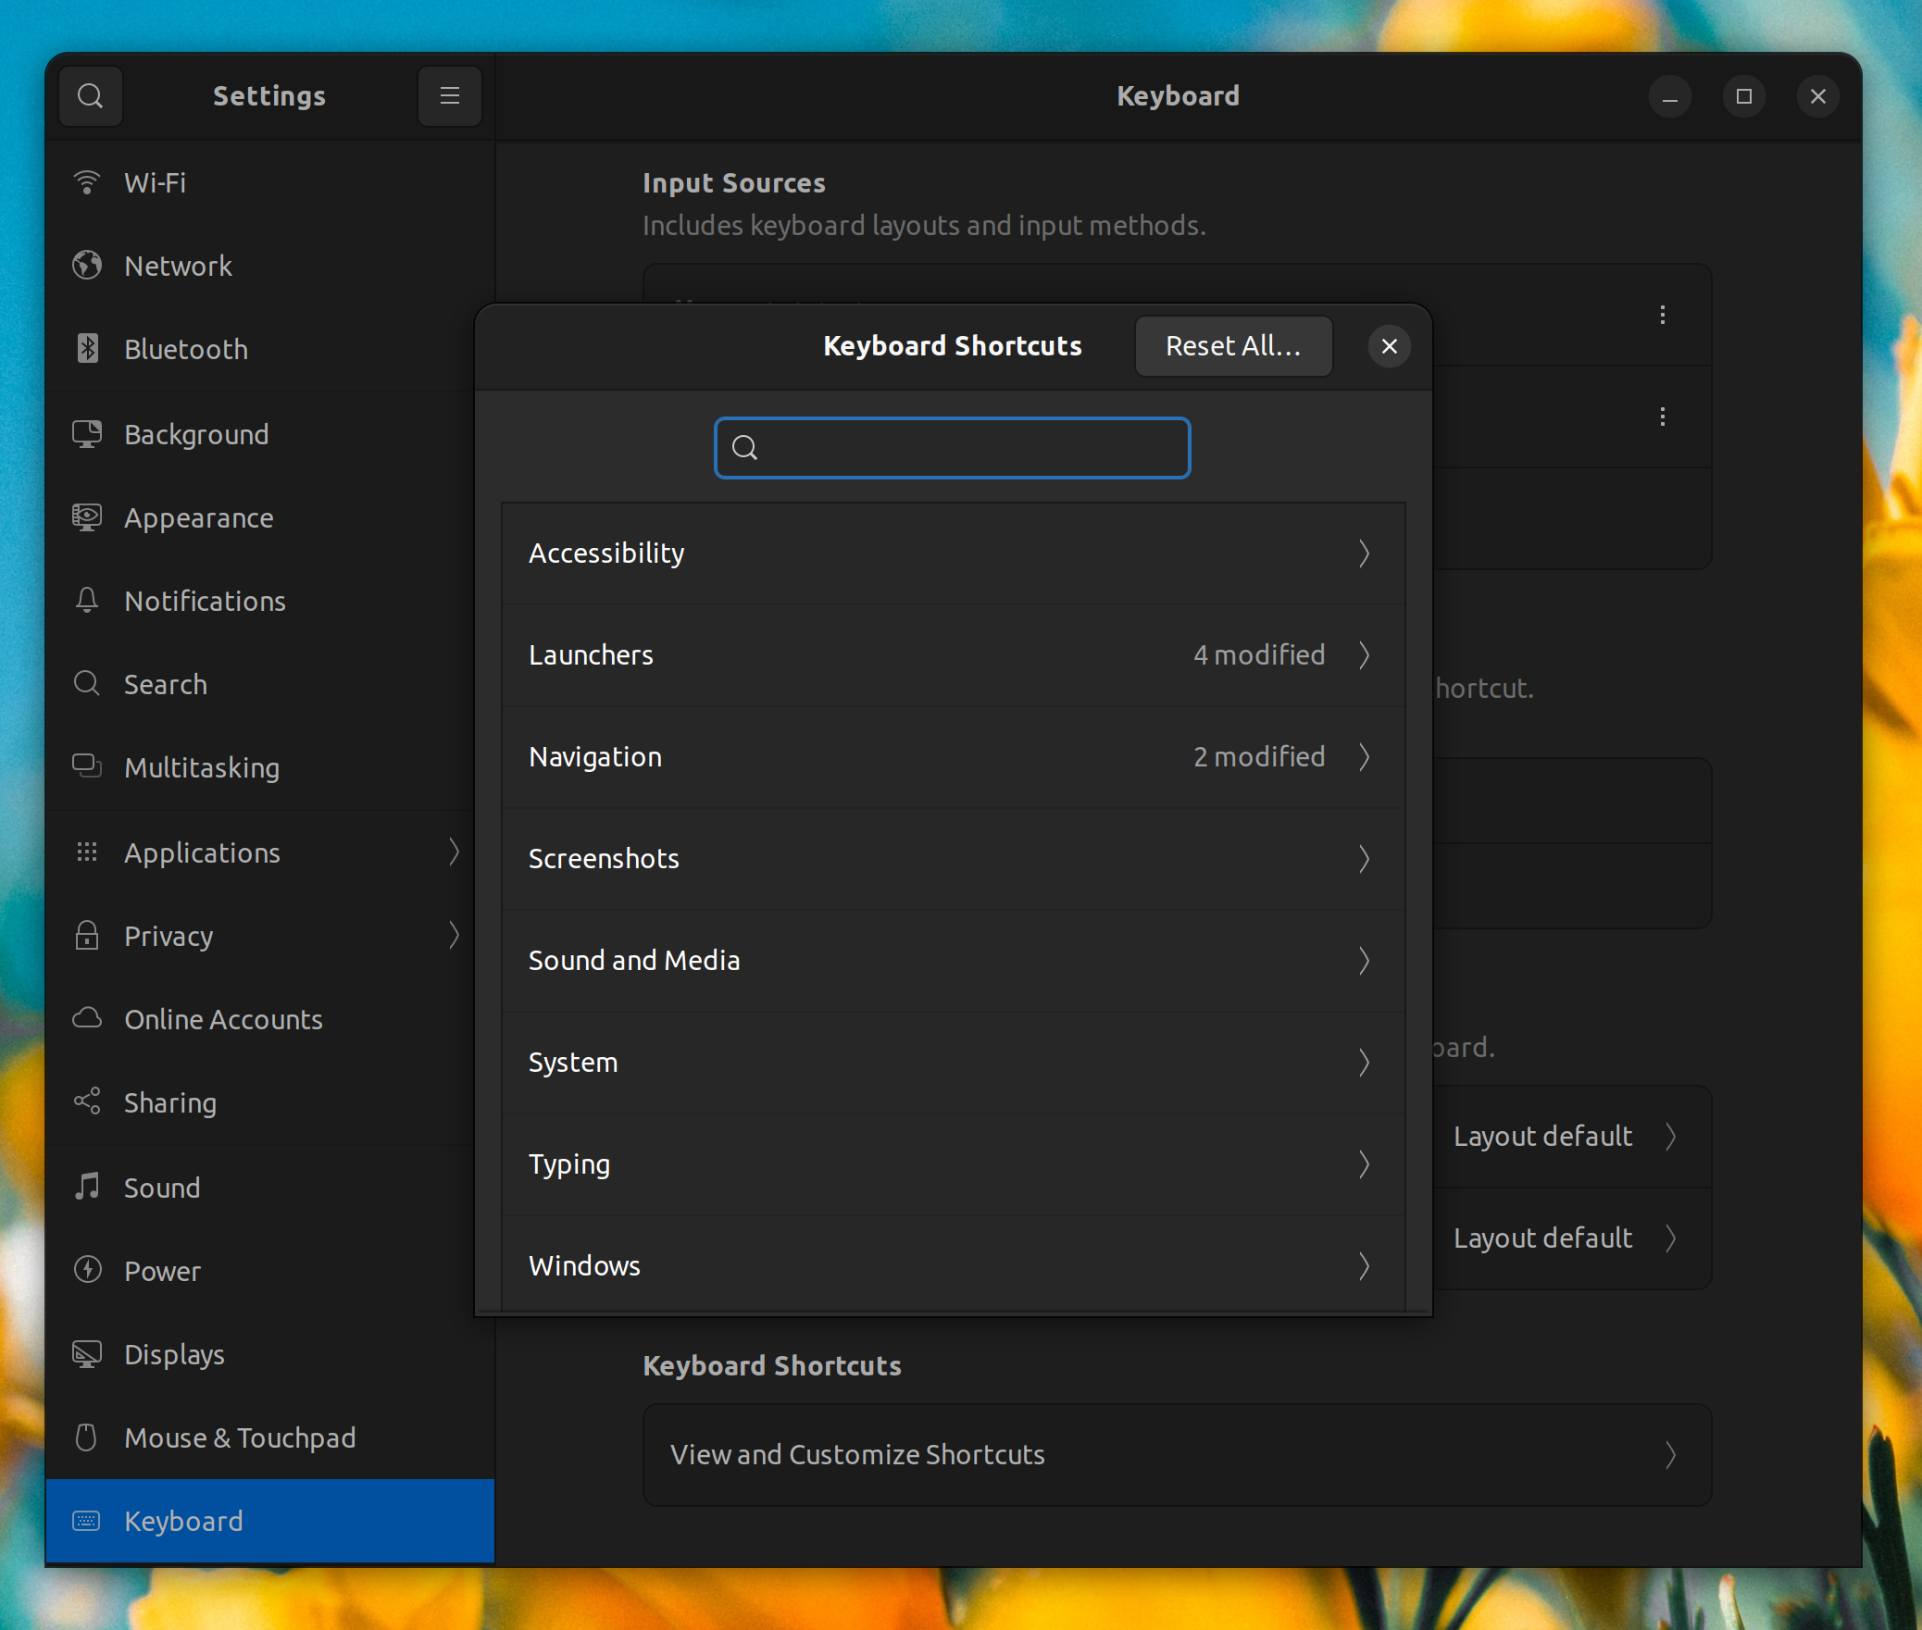This screenshot has height=1630, width=1922.
Task: Open View and Customize Shortcuts row
Action: (1177, 1455)
